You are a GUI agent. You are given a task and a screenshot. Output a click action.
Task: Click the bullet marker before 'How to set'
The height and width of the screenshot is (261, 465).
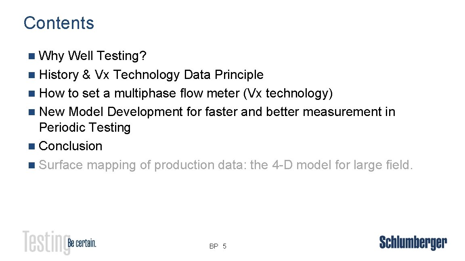pos(32,94)
